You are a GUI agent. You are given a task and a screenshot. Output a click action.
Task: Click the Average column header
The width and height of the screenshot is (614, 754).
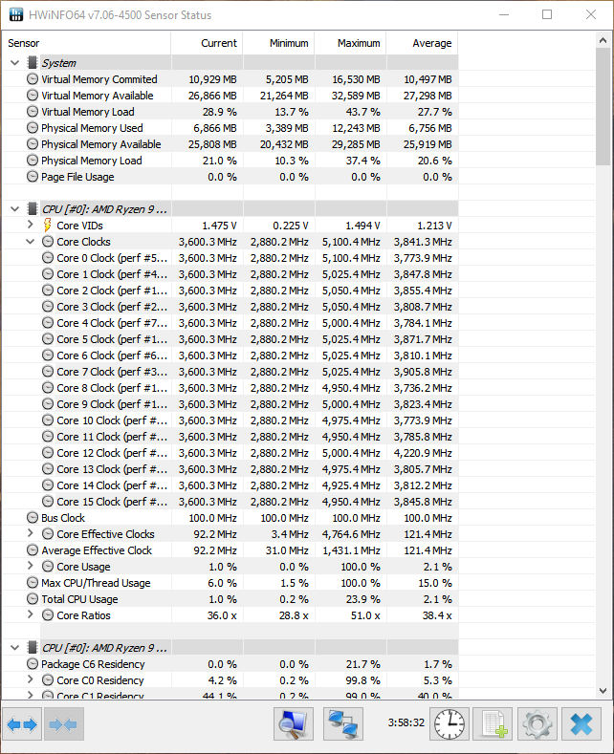[422, 43]
